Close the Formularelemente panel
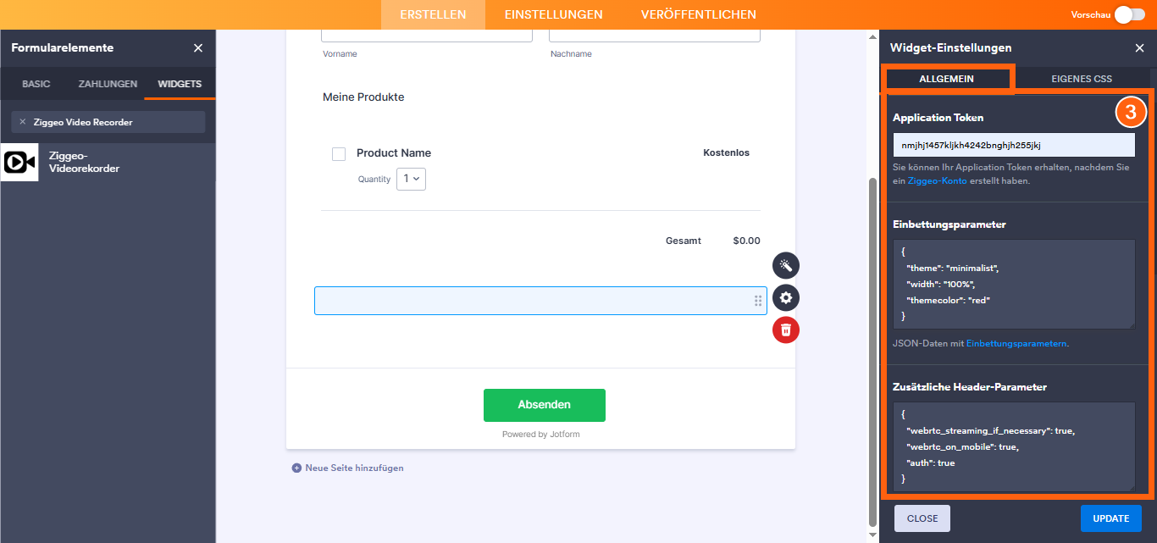 [198, 48]
